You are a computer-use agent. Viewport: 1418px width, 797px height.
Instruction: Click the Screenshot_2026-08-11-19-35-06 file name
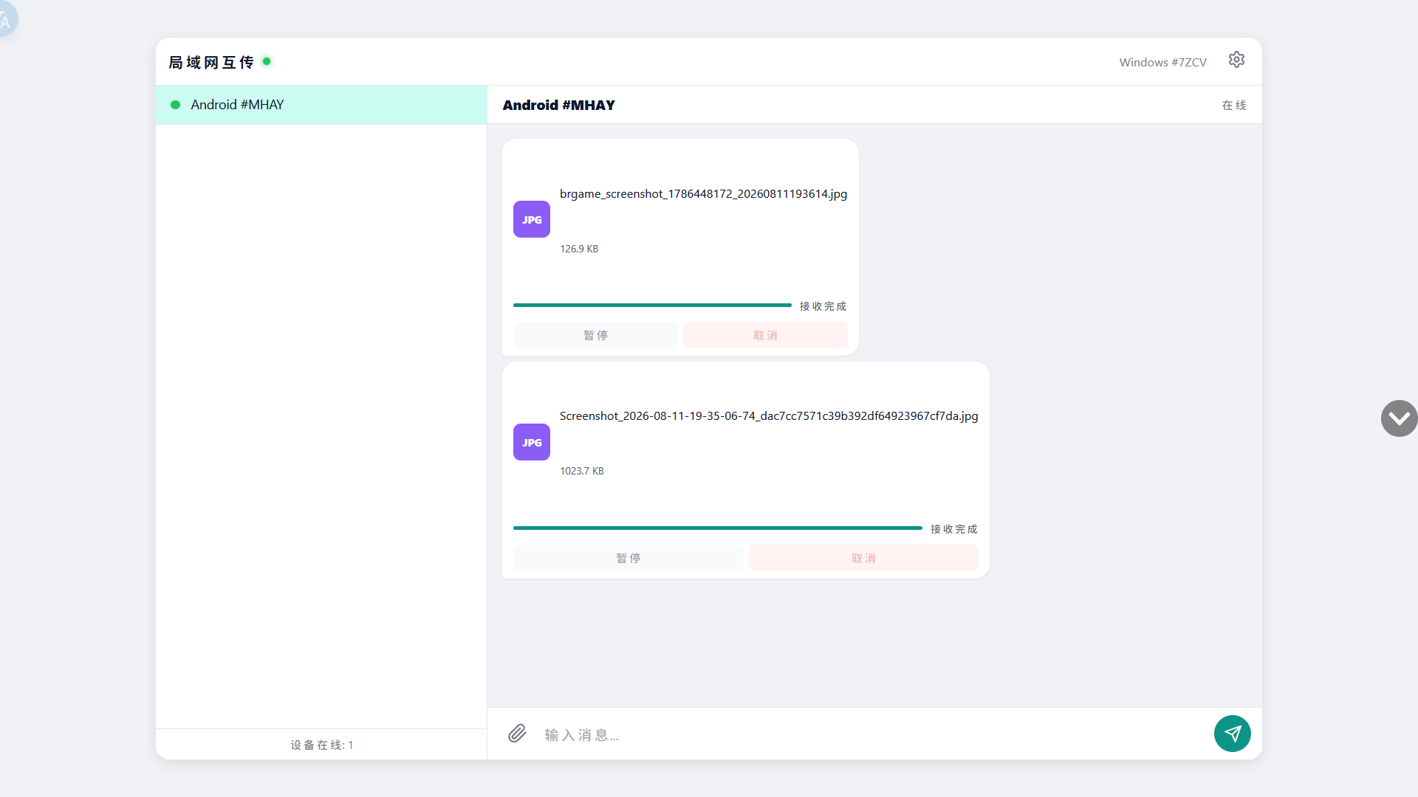click(769, 415)
